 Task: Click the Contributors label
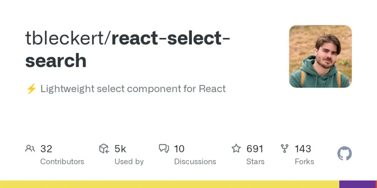62,162
